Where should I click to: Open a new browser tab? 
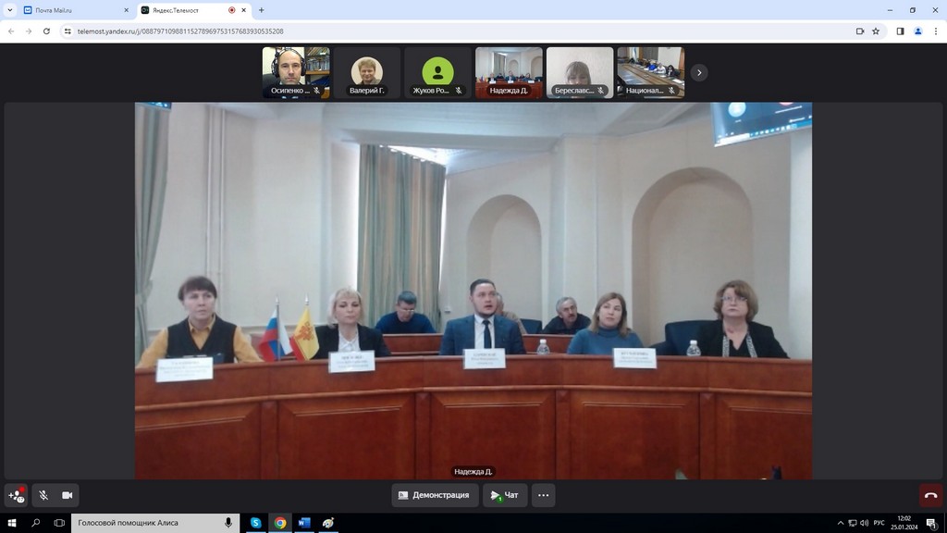(x=262, y=10)
